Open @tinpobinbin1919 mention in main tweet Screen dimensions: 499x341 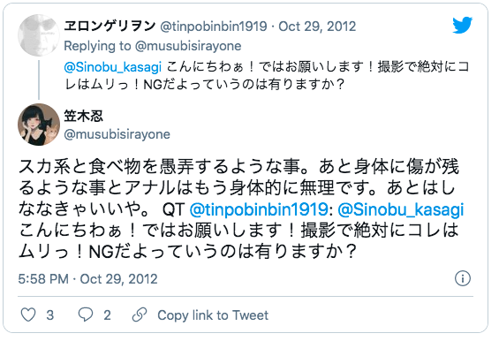(259, 209)
